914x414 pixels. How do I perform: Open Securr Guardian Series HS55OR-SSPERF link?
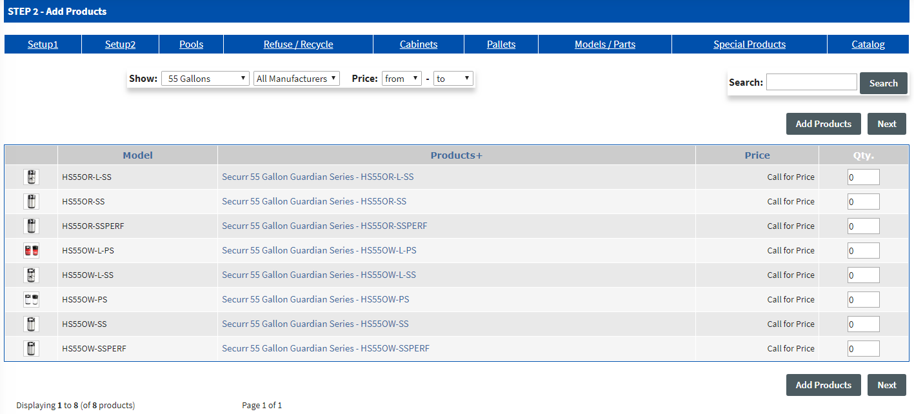(x=324, y=226)
